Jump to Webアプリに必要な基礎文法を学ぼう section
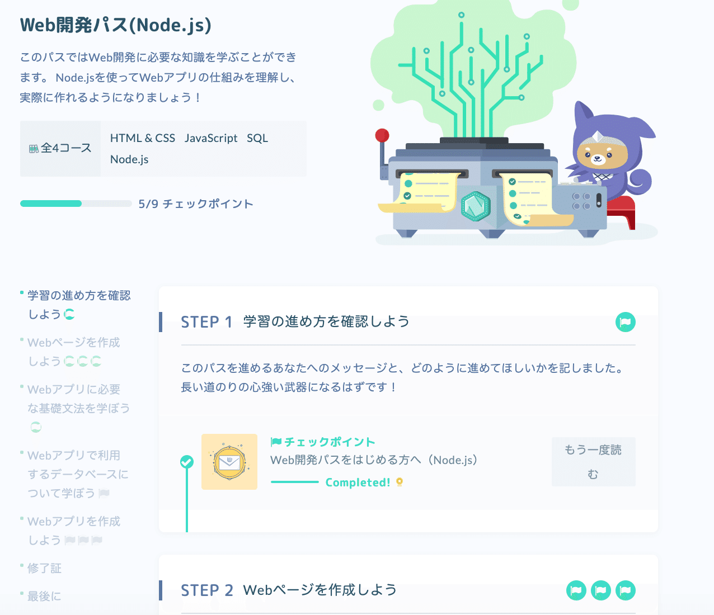The image size is (714, 615). [78, 408]
